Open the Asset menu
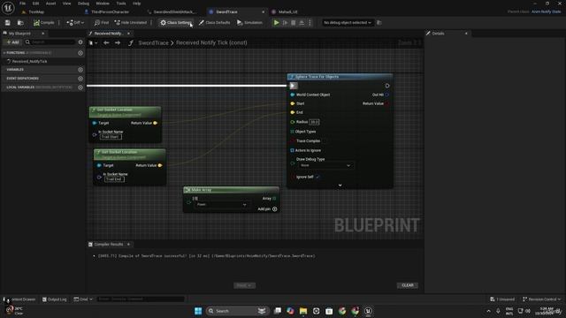The width and height of the screenshot is (566, 318). click(50, 4)
